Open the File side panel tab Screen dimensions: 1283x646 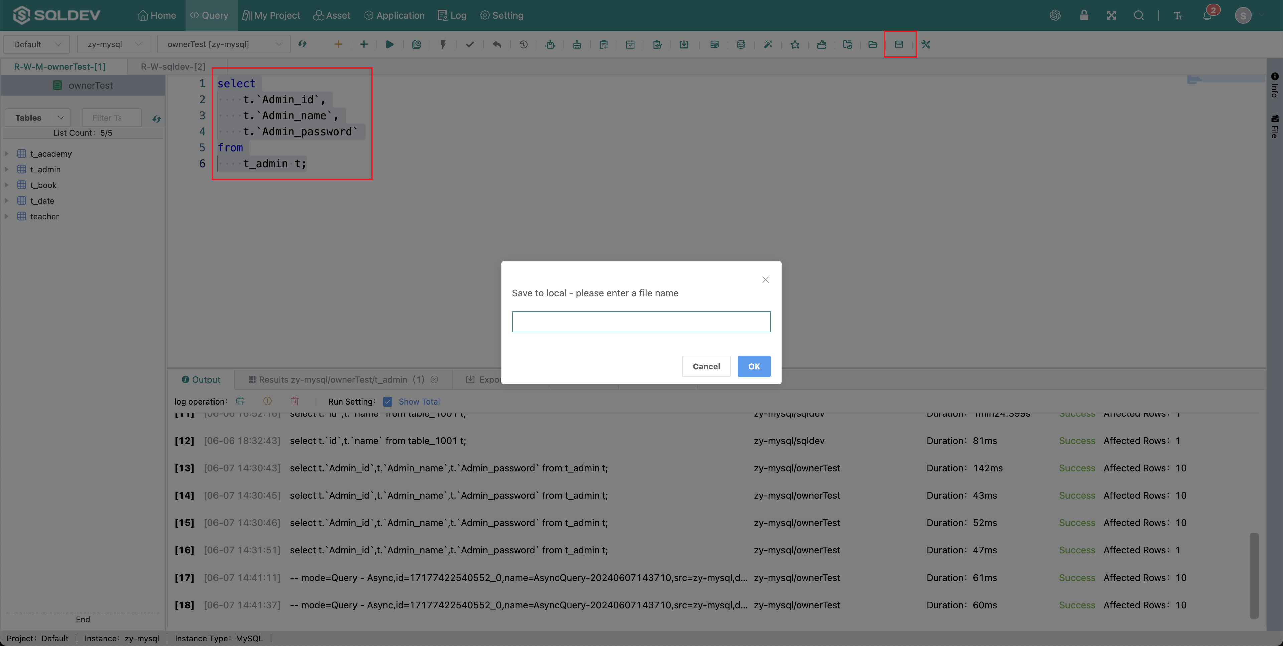1275,127
